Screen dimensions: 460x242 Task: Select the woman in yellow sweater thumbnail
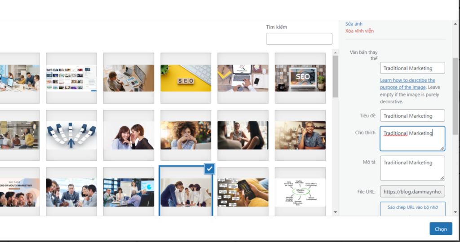tap(20, 135)
